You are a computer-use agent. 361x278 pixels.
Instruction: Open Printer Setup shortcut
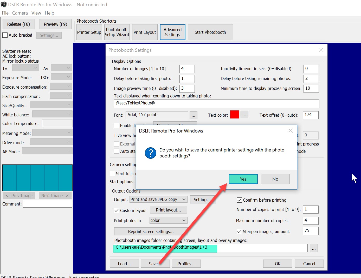pos(89,32)
